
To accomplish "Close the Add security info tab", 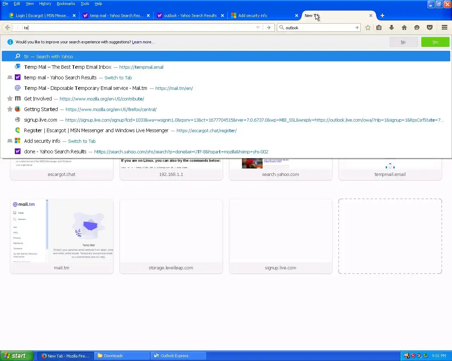I will click(297, 16).
